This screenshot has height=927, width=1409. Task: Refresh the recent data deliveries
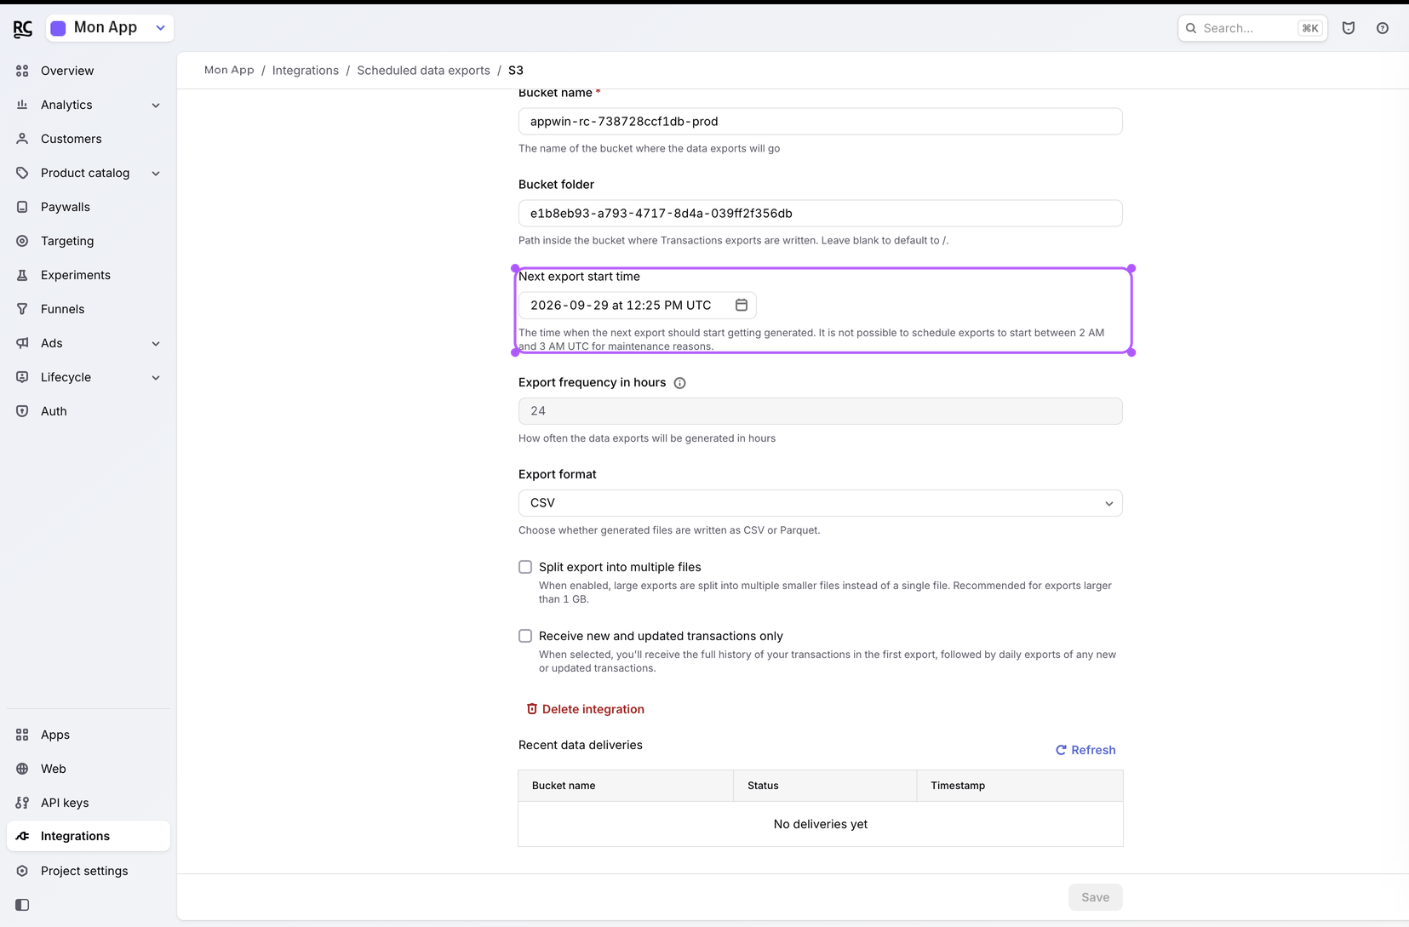click(x=1085, y=750)
